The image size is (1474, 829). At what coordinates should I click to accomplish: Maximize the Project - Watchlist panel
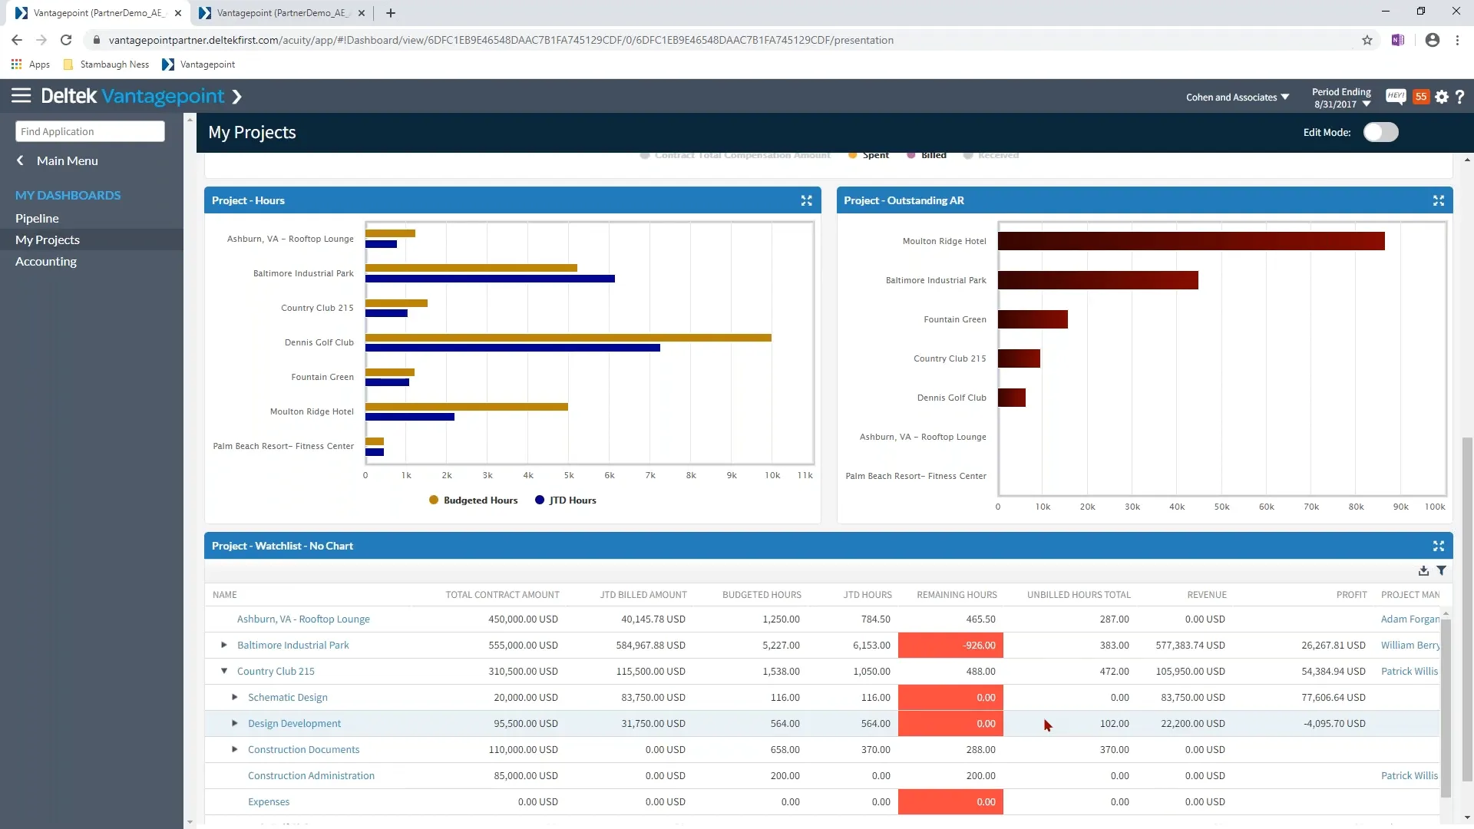1438,546
